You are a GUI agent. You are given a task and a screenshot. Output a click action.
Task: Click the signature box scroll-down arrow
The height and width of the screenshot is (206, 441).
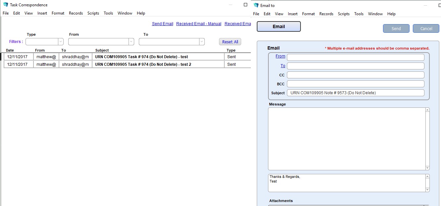(427, 189)
